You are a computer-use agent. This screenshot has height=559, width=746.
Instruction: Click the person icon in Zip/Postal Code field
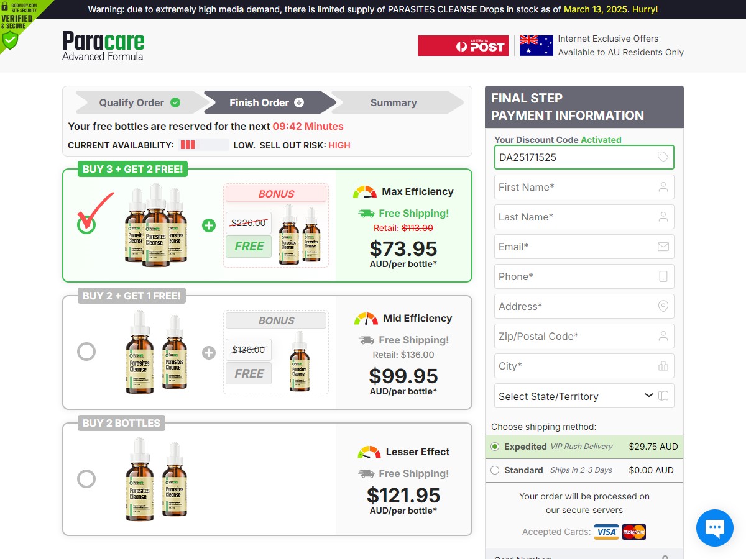click(x=663, y=336)
